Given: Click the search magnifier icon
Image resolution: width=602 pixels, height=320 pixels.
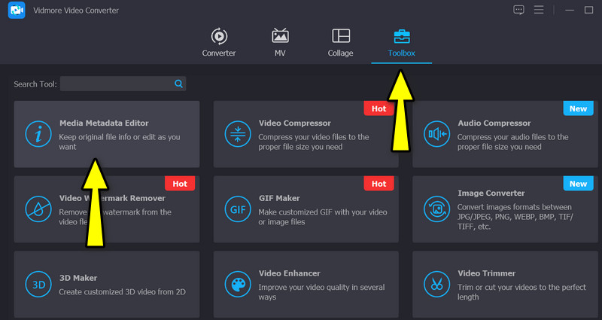Looking at the screenshot, I should [178, 84].
